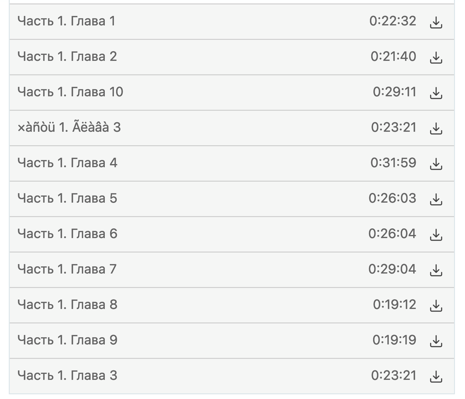The image size is (465, 399).
Task: Download Часть 1. Глава 1 track
Action: click(436, 22)
